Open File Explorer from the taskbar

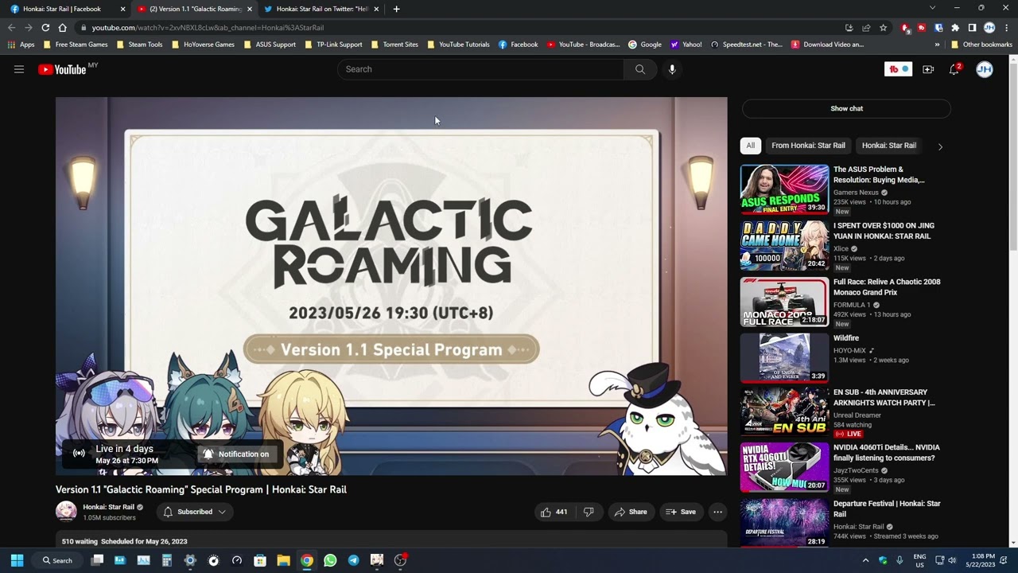[283, 560]
